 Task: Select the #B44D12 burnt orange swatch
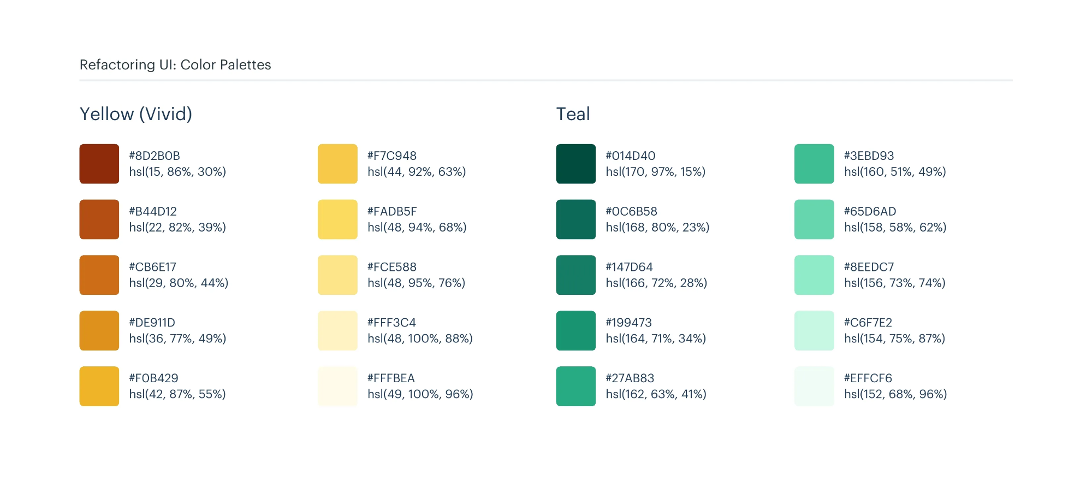point(99,219)
